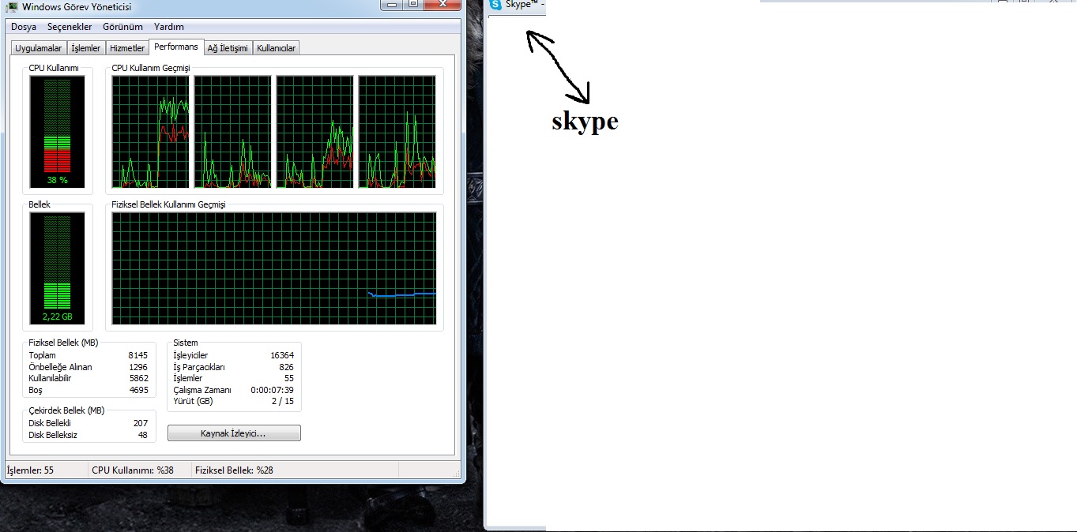Switch to the Uygulamalar tab
This screenshot has width=1077, height=532.
[38, 48]
